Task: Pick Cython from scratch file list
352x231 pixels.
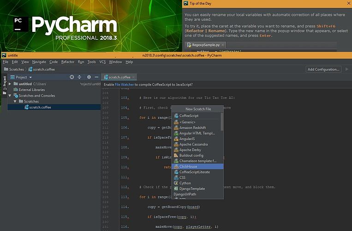Action: (197, 183)
